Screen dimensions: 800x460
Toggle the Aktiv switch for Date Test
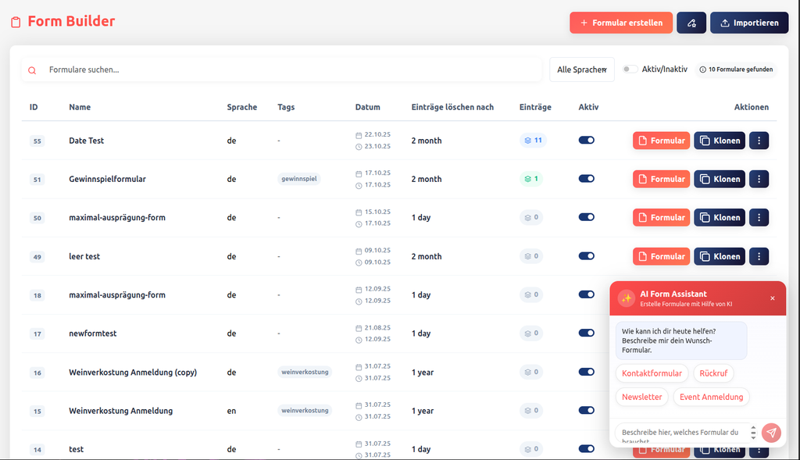point(586,141)
